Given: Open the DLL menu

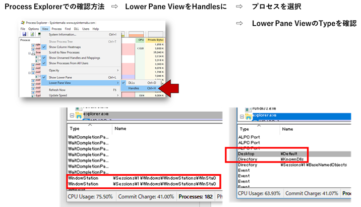Looking at the screenshot, I should coord(76,29).
